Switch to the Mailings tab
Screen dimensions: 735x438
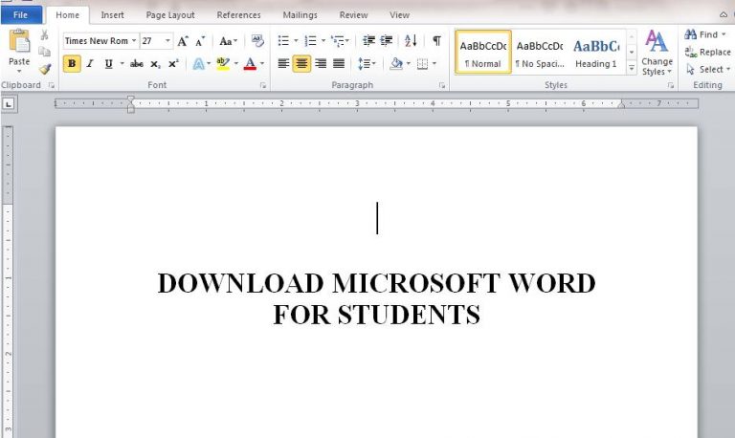[300, 15]
